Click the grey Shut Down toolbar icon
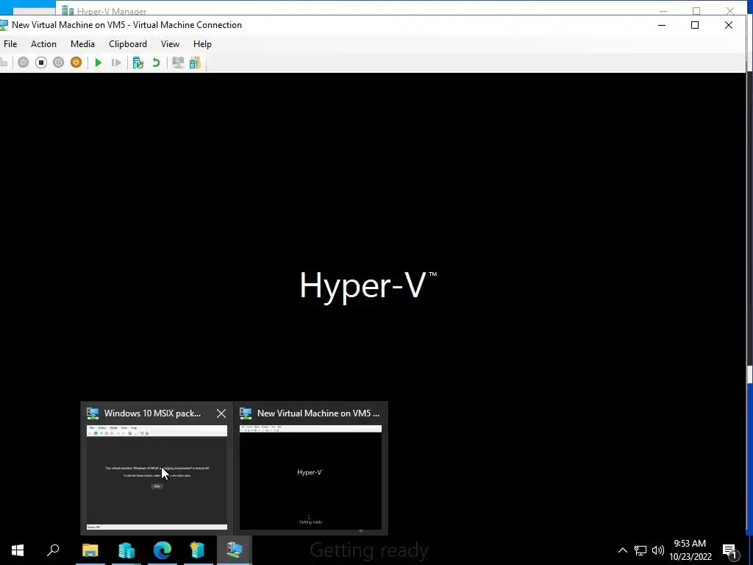The height and width of the screenshot is (565, 753). pyautogui.click(x=58, y=63)
